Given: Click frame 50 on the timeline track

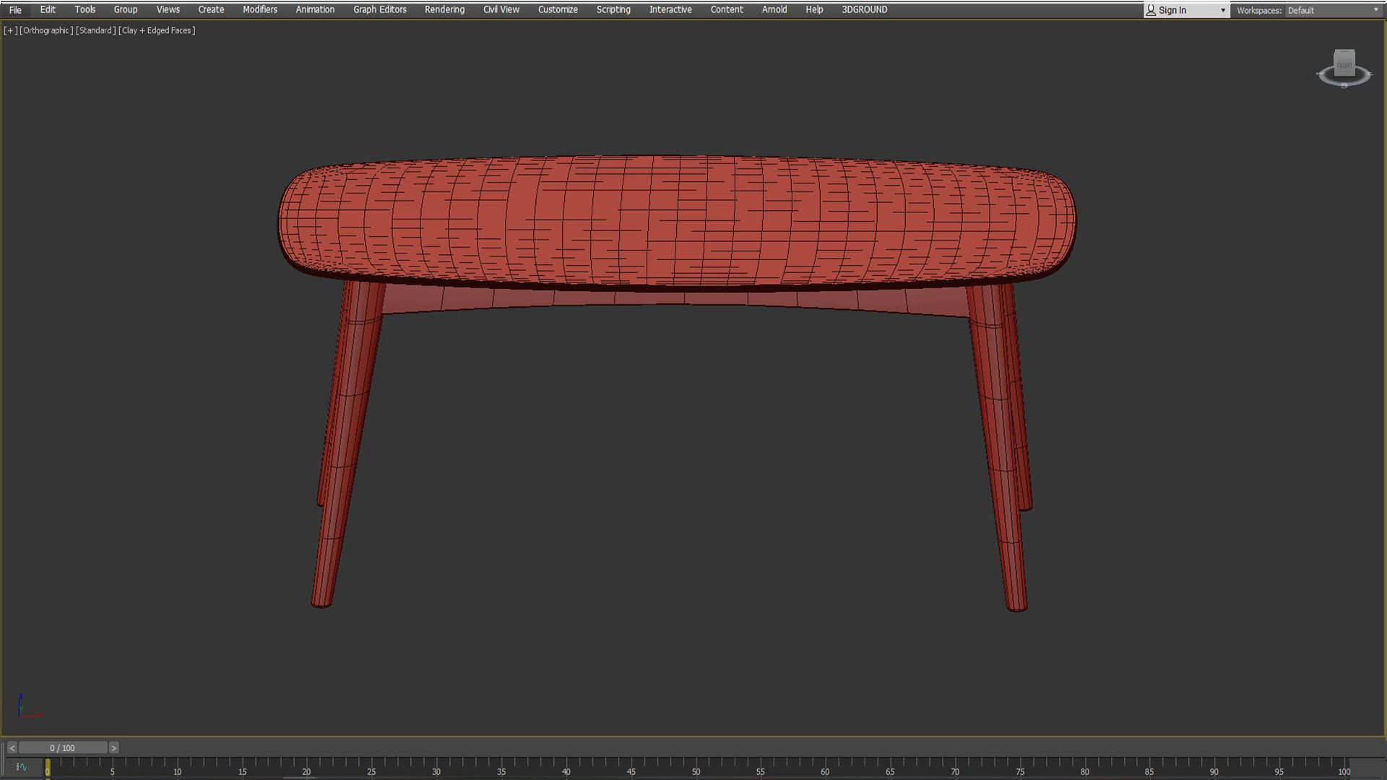Looking at the screenshot, I should point(696,766).
